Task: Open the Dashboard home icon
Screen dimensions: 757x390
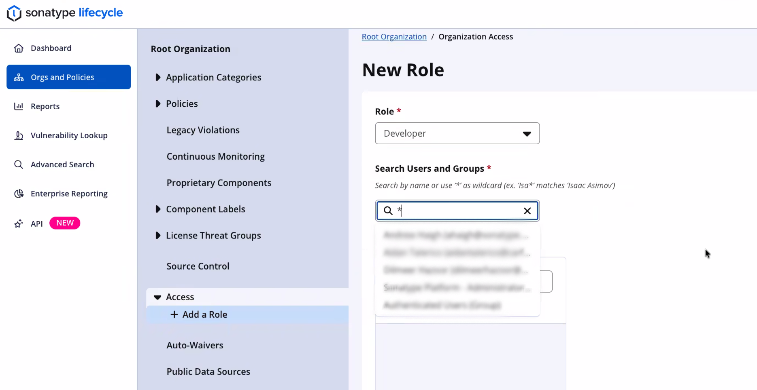Action: coord(19,48)
